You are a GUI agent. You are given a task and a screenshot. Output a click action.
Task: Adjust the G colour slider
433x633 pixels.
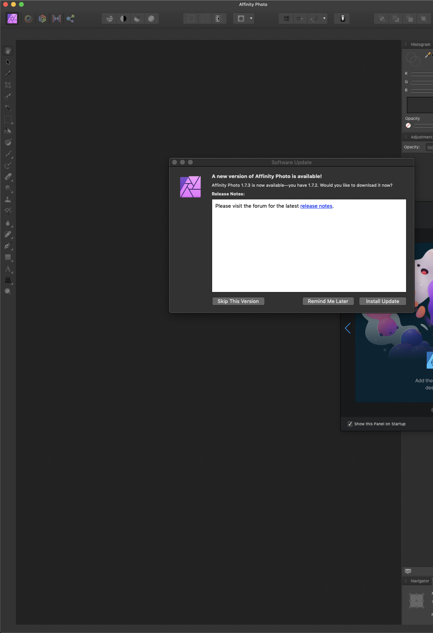click(422, 82)
